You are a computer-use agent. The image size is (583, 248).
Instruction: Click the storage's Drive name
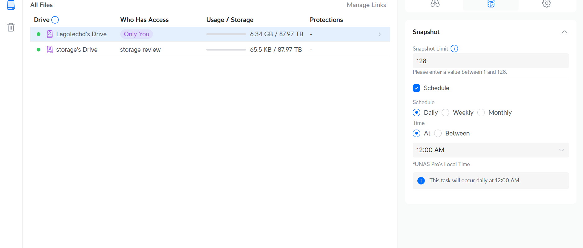[77, 50]
